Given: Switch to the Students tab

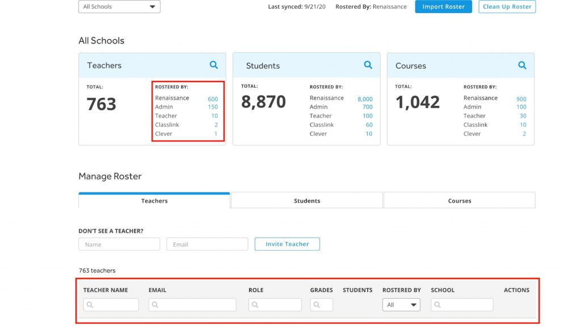Looking at the screenshot, I should [307, 201].
